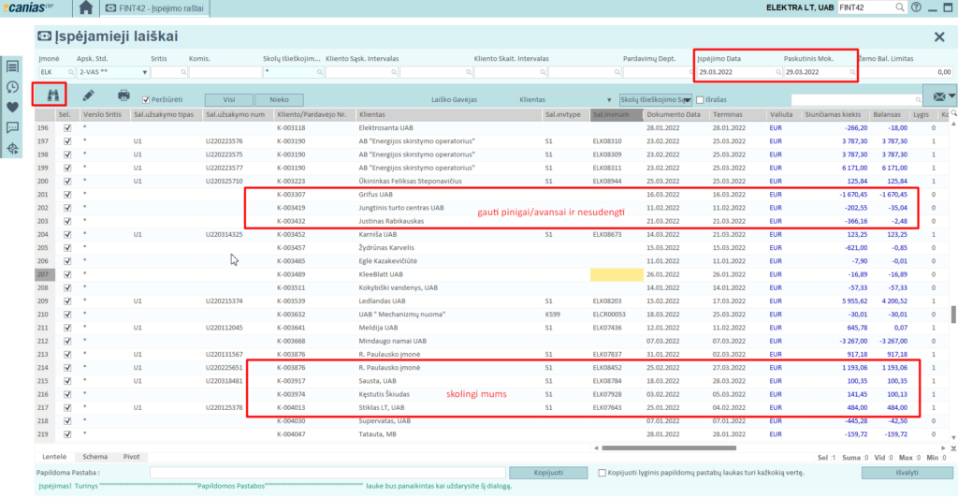Screen dimensions: 958x499
Task: Open favorites heart icon in sidebar
Action: (12, 107)
